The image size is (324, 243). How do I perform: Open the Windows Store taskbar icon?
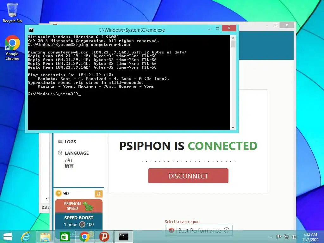[65, 237]
